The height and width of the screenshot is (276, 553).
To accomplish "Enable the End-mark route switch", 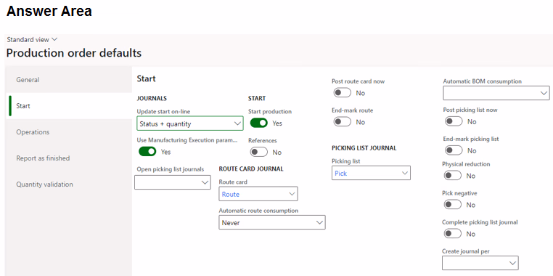I will (342, 122).
